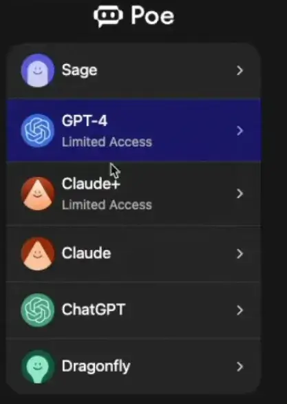This screenshot has width=287, height=404.
Task: Click the Claude bot avatar icon
Action: pos(38,254)
